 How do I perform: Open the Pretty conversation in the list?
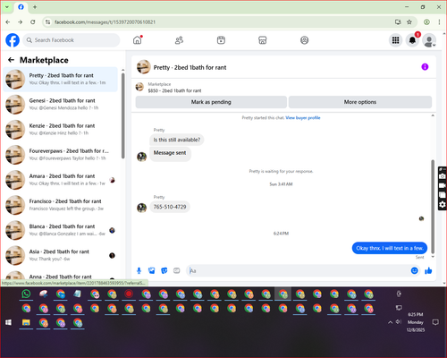pyautogui.click(x=61, y=80)
